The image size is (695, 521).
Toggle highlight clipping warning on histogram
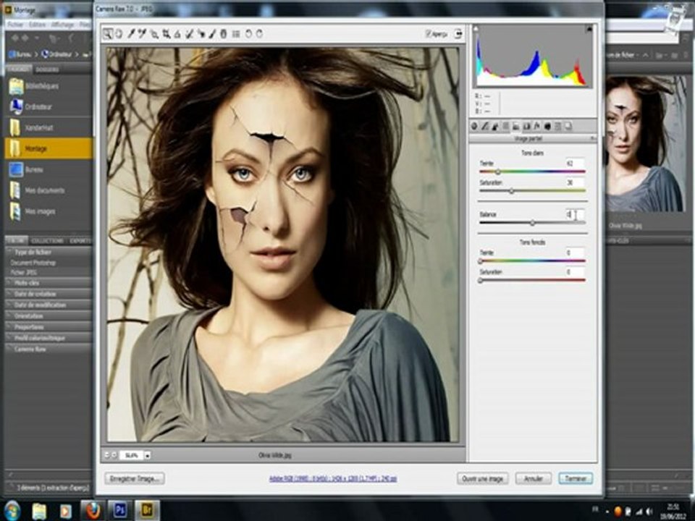click(589, 29)
